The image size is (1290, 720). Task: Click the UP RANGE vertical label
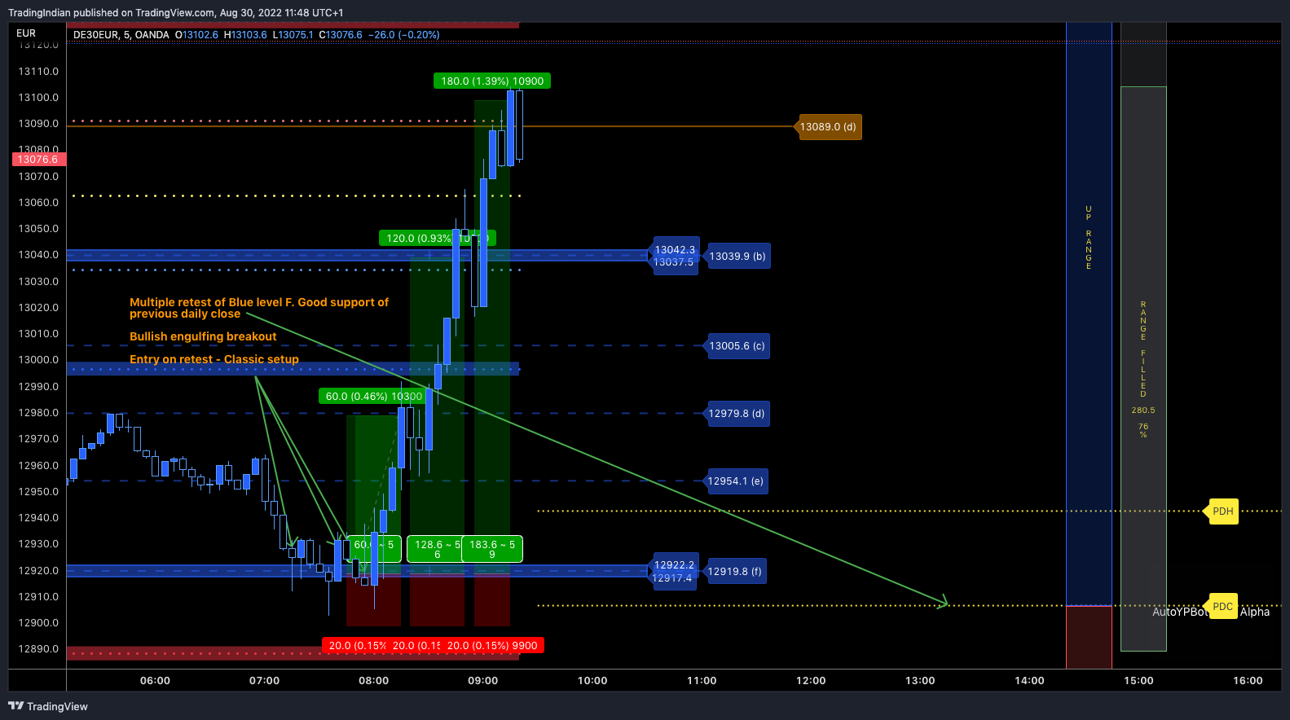click(x=1089, y=237)
